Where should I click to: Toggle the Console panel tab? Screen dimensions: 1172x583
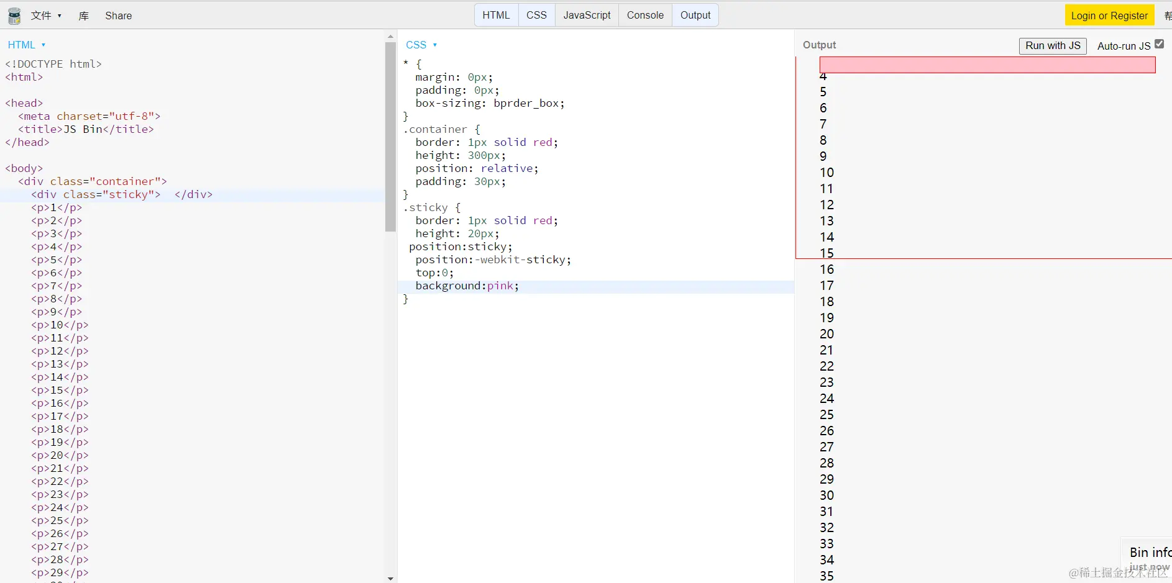(x=645, y=15)
